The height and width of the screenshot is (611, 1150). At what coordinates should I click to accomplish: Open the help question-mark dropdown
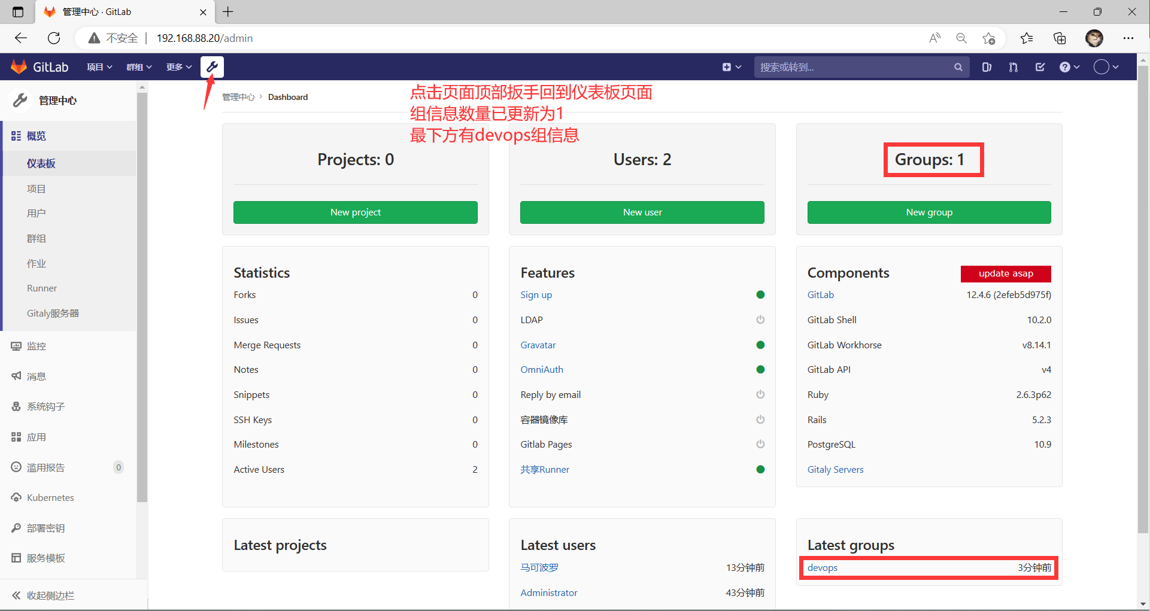coord(1069,67)
